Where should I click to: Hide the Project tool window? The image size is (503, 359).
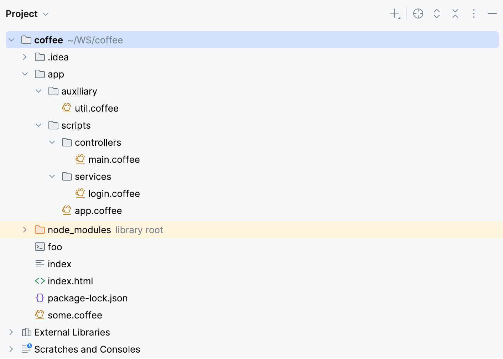pos(492,13)
